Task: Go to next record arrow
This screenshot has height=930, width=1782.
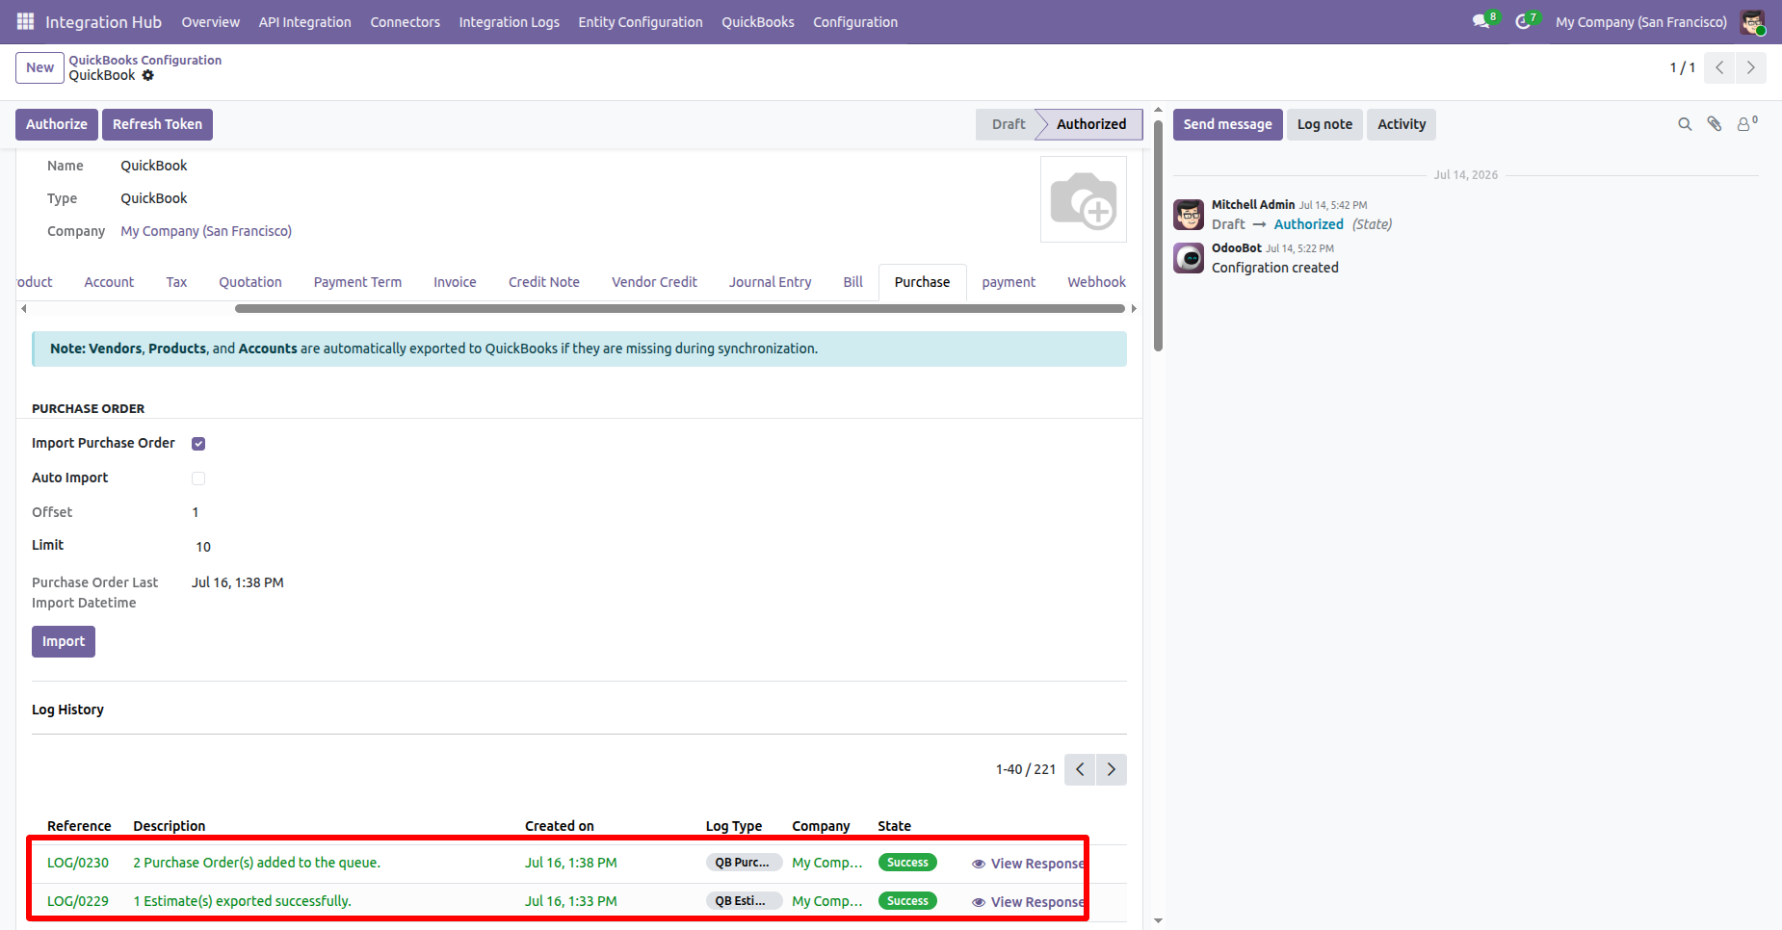Action: pos(1751,67)
